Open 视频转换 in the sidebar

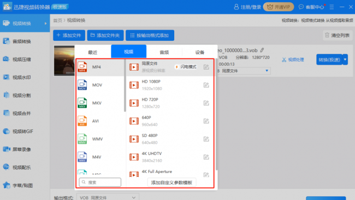click(x=25, y=23)
